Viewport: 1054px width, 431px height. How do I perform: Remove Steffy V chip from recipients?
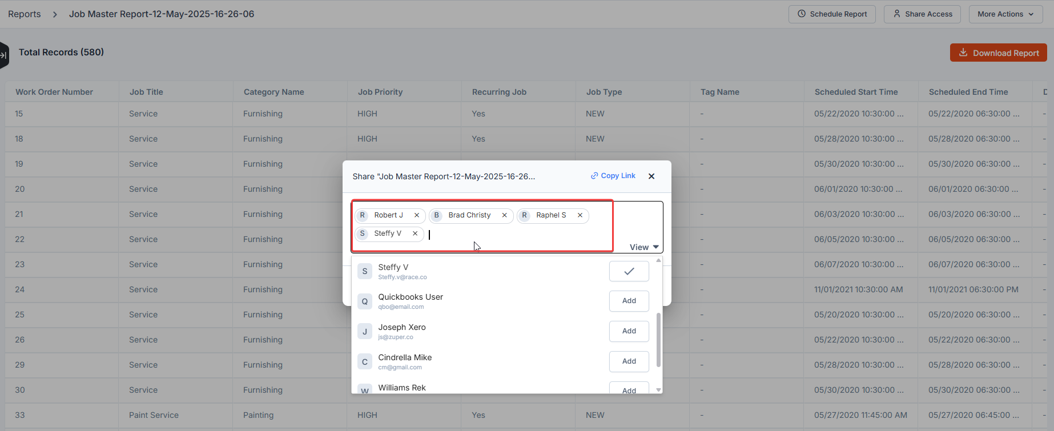tap(415, 233)
